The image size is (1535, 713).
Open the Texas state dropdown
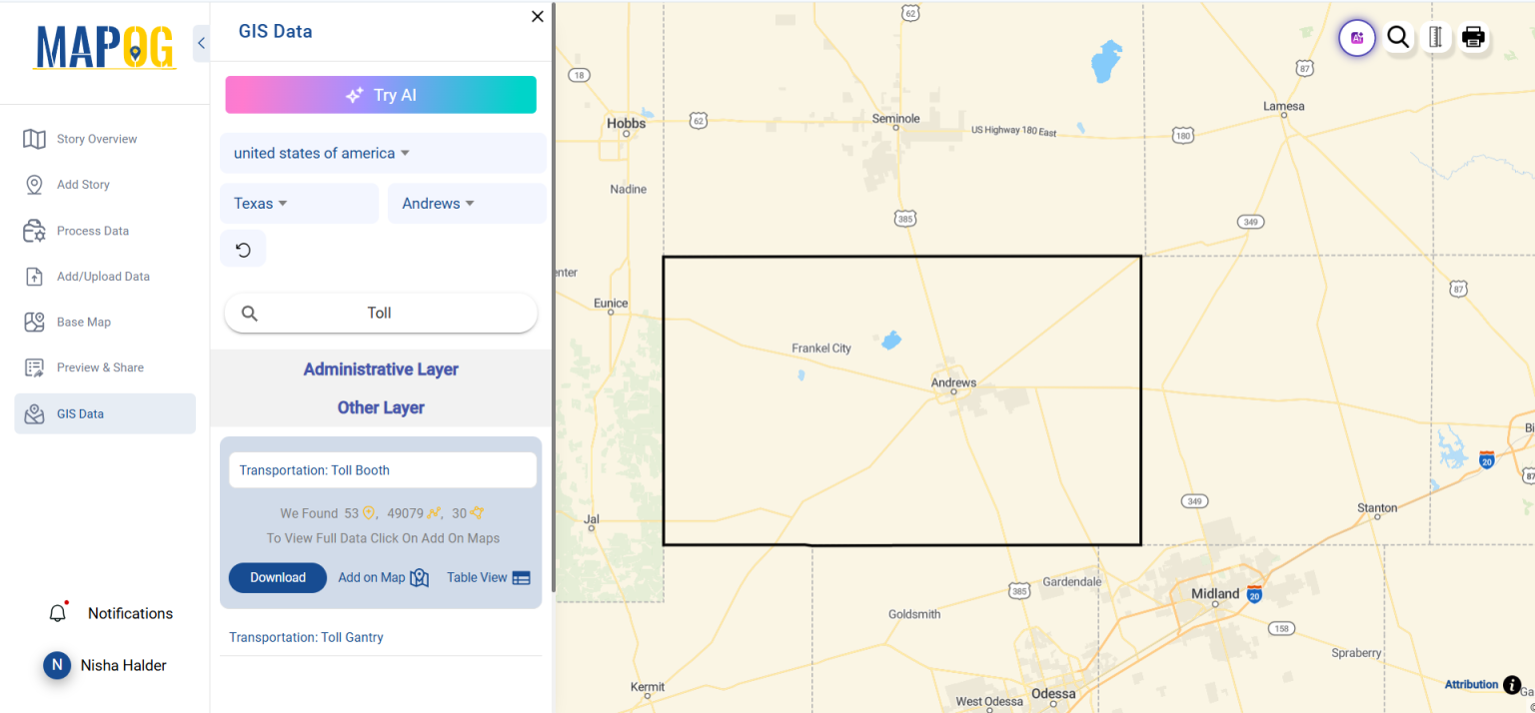click(x=260, y=203)
